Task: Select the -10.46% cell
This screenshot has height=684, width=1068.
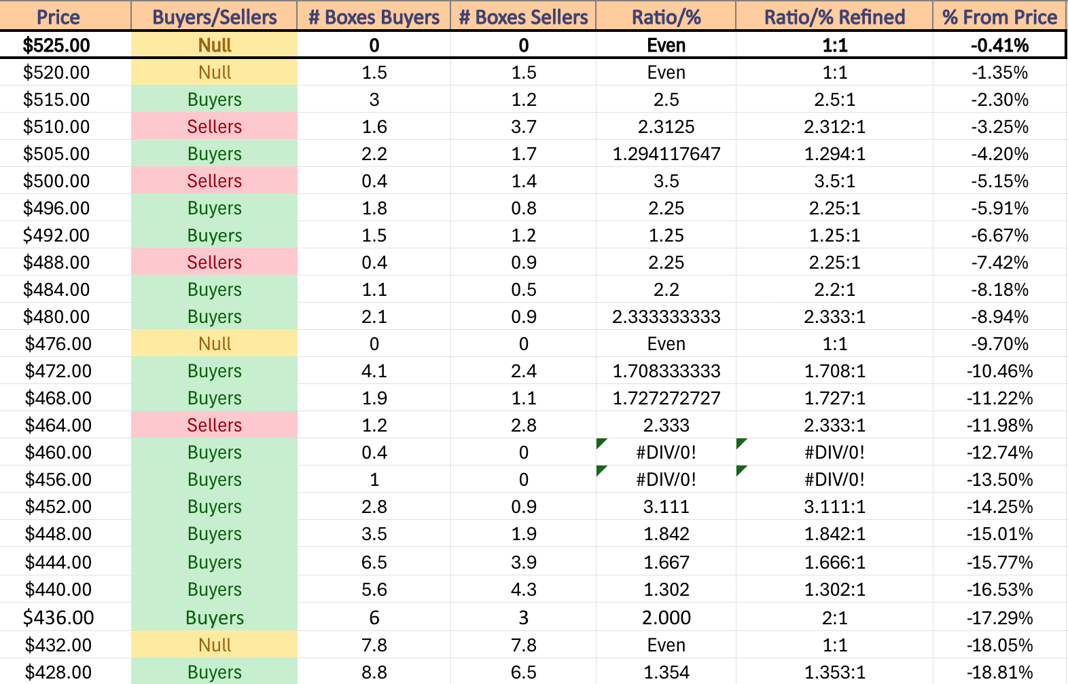Action: point(999,370)
